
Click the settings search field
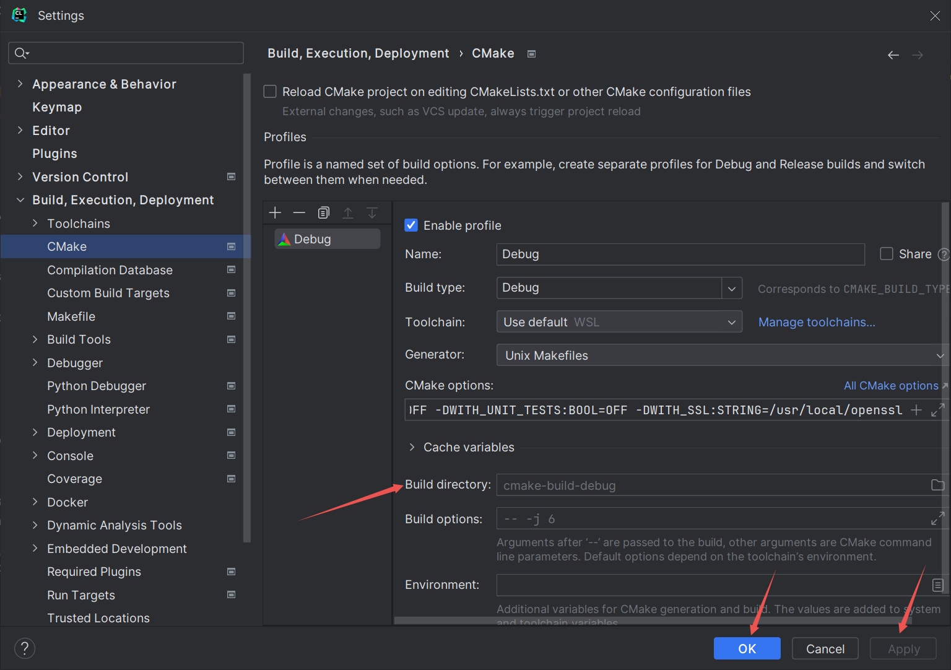coord(126,53)
